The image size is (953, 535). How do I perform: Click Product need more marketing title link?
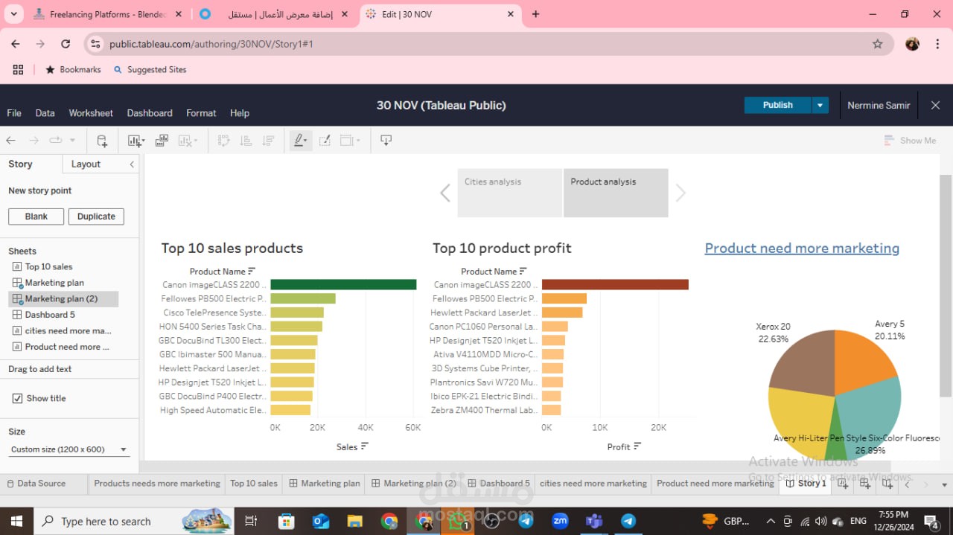pyautogui.click(x=802, y=249)
